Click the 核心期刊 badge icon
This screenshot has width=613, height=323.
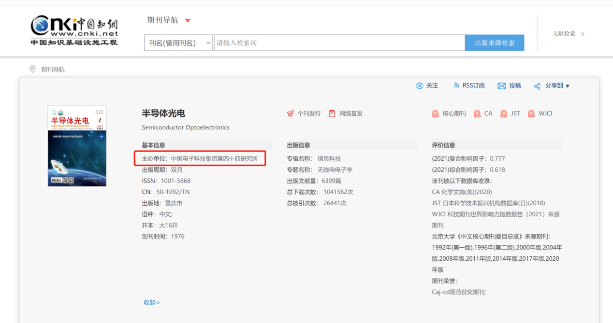coord(435,114)
